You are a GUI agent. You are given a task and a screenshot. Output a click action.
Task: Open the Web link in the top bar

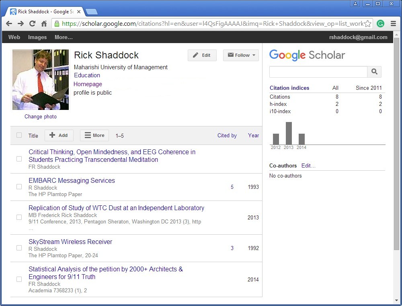tap(14, 37)
